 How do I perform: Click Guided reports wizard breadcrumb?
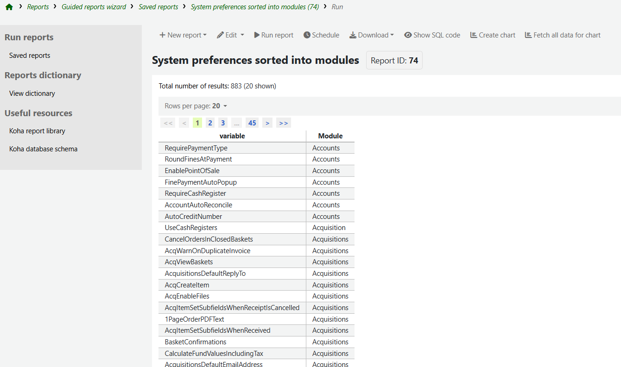(94, 7)
